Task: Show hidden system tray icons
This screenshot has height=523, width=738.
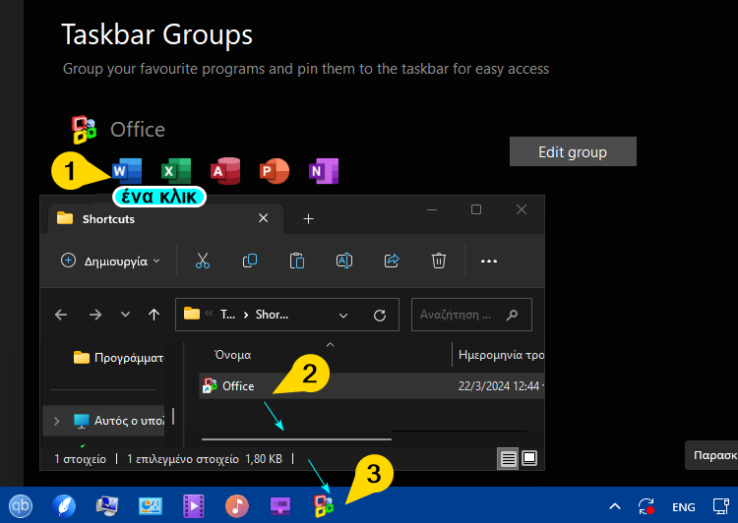Action: [x=615, y=506]
